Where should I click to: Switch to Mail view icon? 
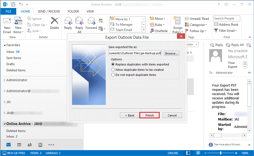9,145
